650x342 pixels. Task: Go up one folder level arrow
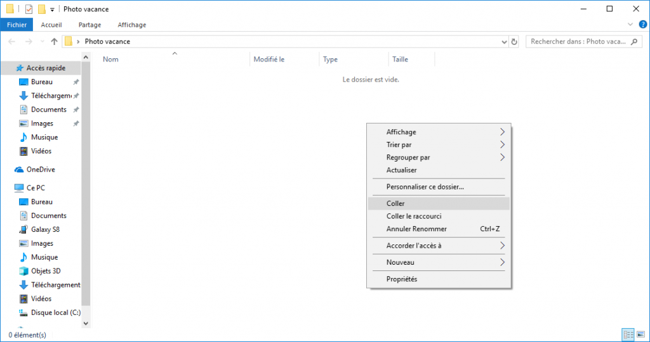coord(54,42)
